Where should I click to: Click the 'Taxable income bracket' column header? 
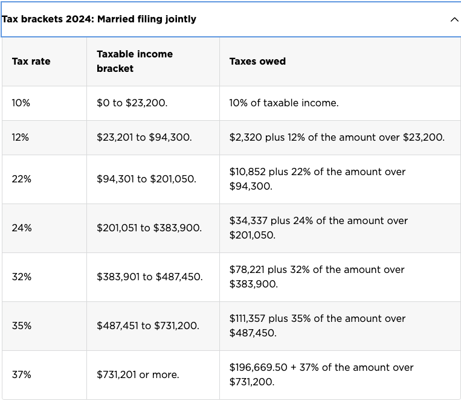pyautogui.click(x=153, y=62)
